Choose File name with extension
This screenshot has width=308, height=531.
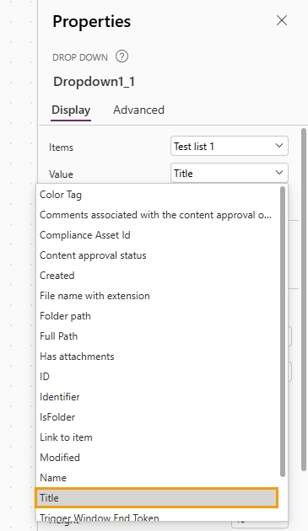click(x=158, y=296)
